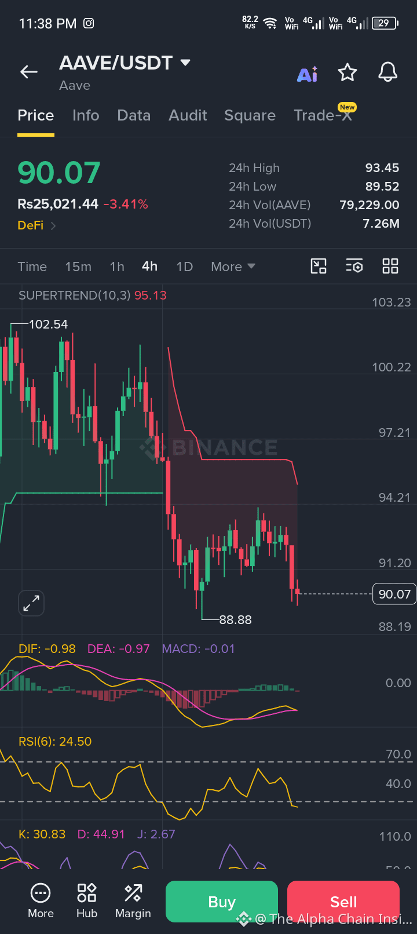Open chart indicator settings icon
Viewport: 417px width, 934px height.
(x=354, y=267)
